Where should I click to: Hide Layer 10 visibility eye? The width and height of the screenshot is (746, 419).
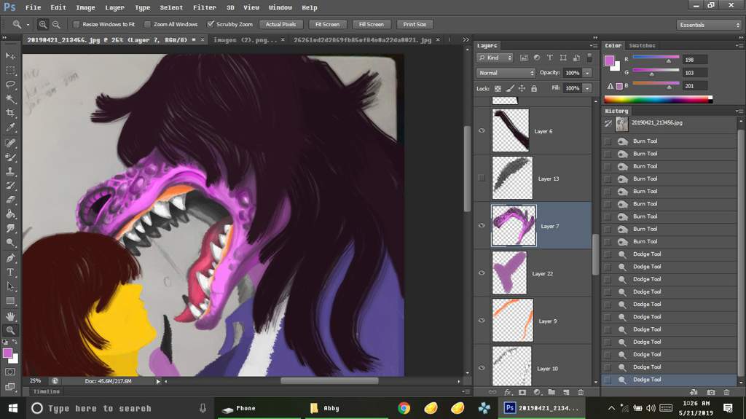pyautogui.click(x=482, y=367)
